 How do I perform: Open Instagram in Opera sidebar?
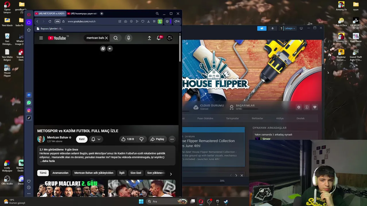point(29,110)
